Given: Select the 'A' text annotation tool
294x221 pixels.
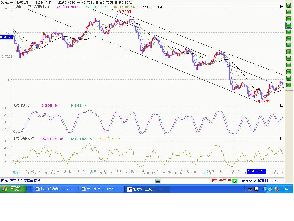Looking at the screenshot, I should pos(288,12).
